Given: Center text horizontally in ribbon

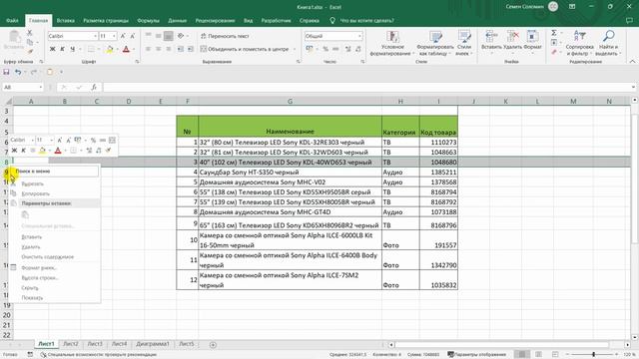Looking at the screenshot, I should (x=158, y=49).
